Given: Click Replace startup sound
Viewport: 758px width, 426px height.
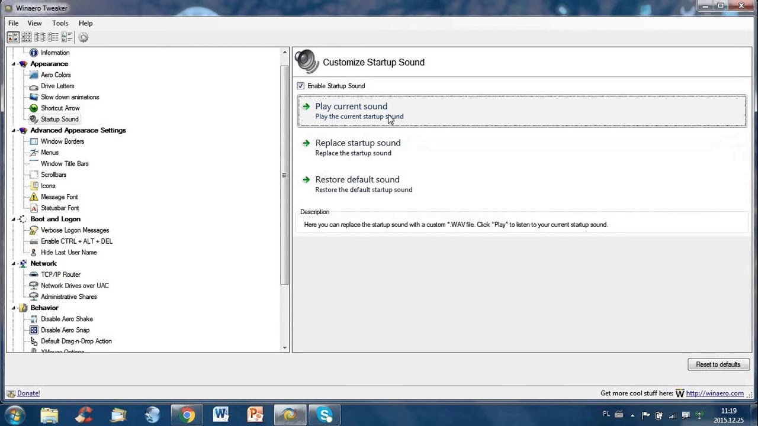Looking at the screenshot, I should coord(522,147).
